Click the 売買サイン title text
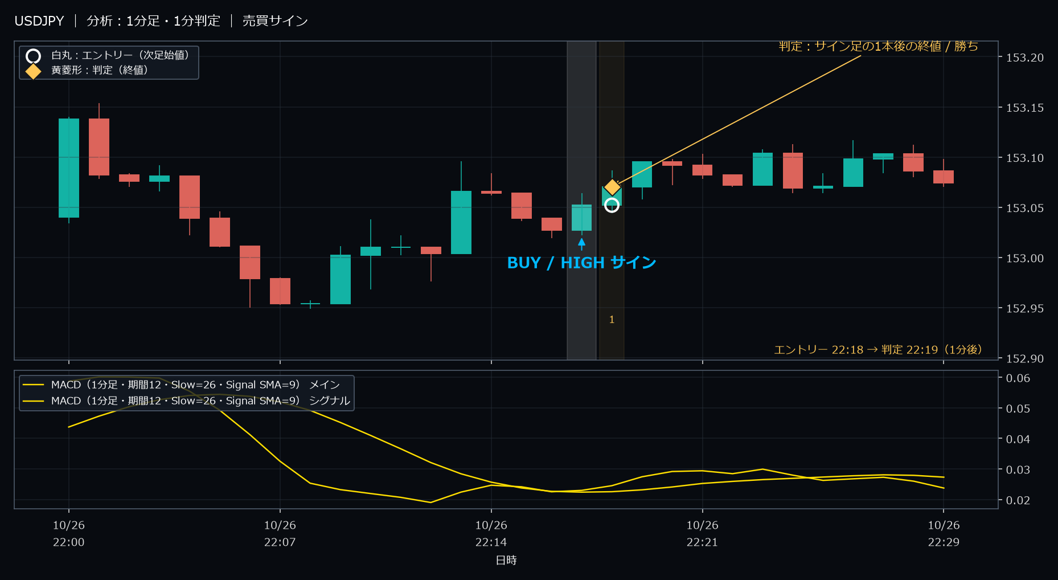Image resolution: width=1058 pixels, height=580 pixels. [x=275, y=21]
